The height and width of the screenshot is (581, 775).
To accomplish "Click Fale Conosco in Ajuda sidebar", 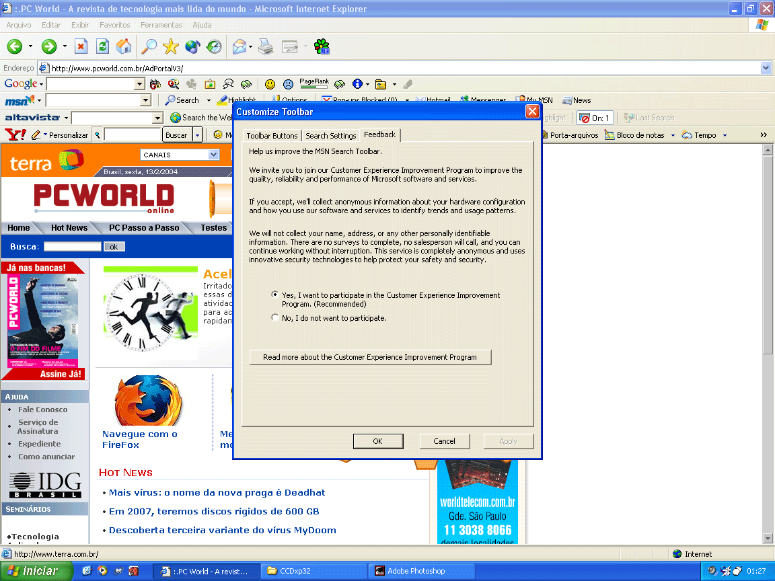I will coord(42,410).
